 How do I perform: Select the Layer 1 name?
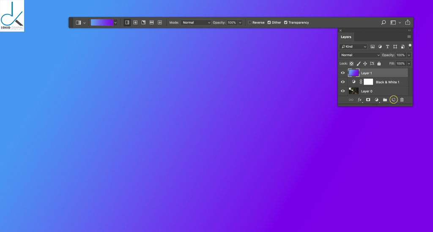point(367,73)
